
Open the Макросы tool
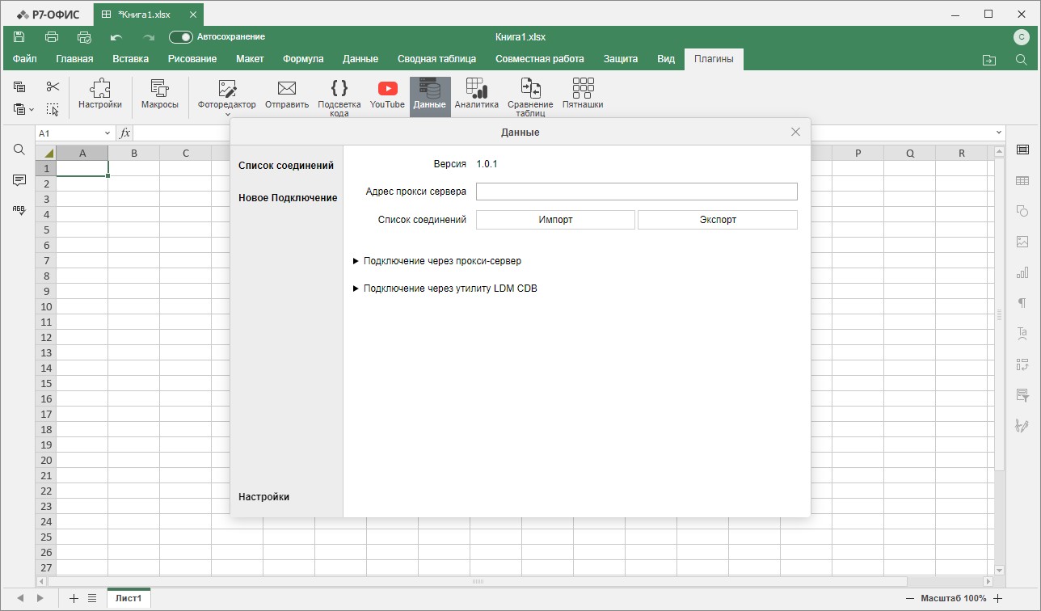coord(159,95)
